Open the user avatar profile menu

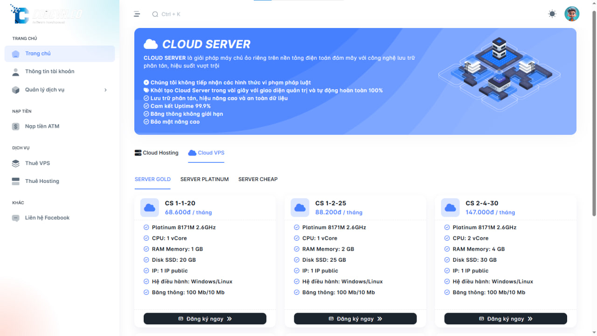[x=572, y=14]
